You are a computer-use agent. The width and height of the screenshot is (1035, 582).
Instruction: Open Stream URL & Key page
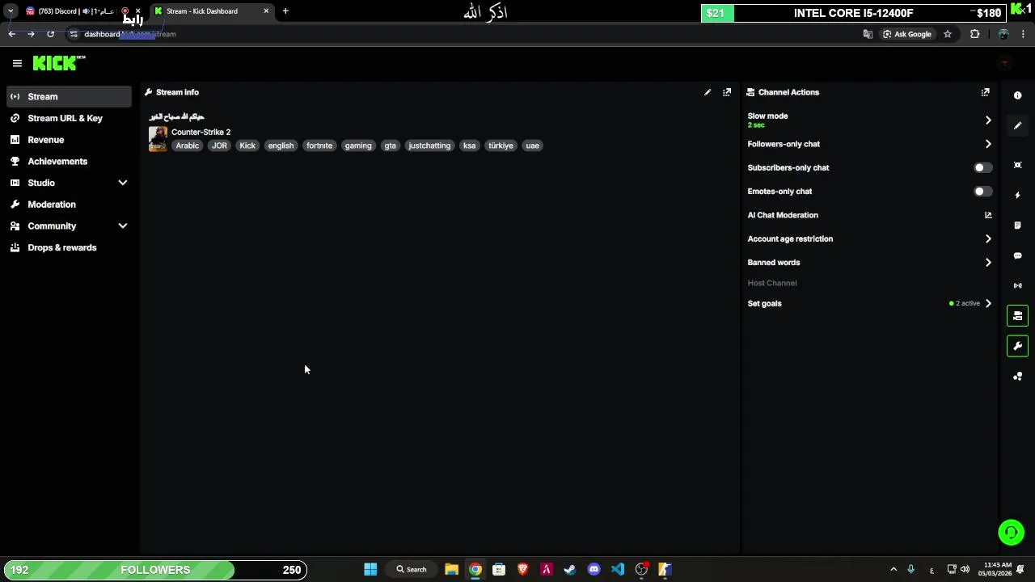(x=69, y=118)
